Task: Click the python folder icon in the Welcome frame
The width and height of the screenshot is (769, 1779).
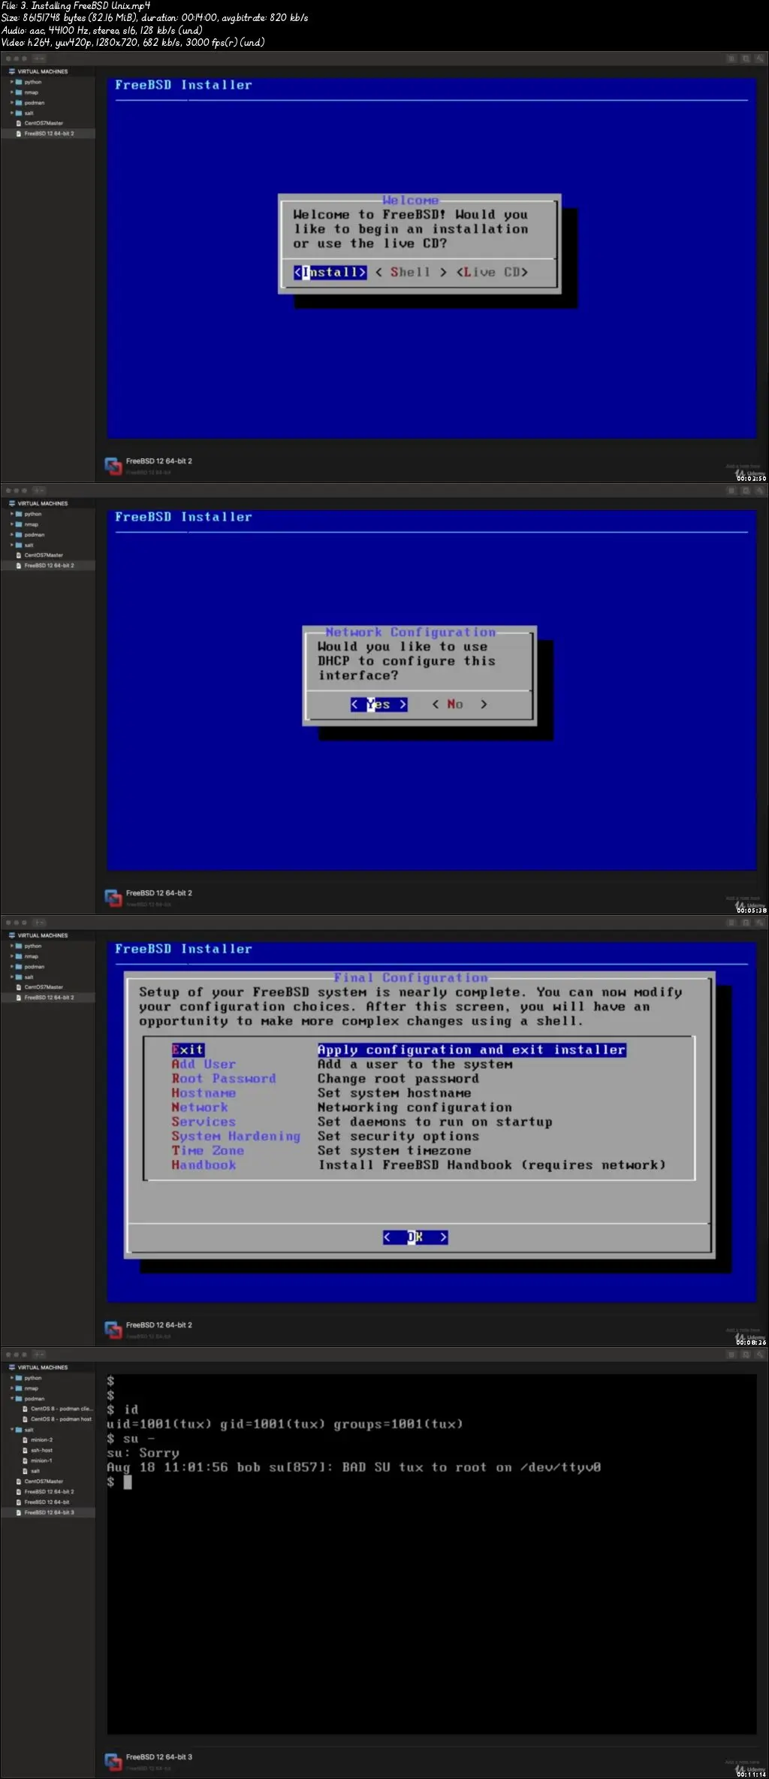Action: click(x=19, y=82)
